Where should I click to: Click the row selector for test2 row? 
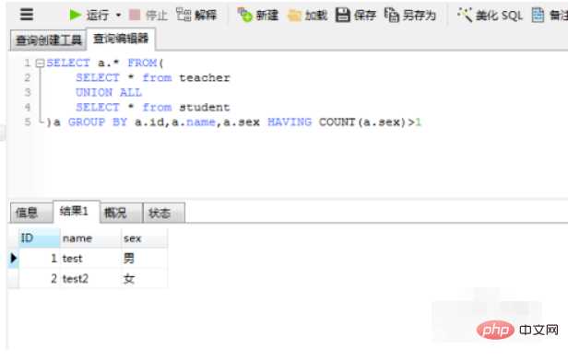(x=14, y=279)
